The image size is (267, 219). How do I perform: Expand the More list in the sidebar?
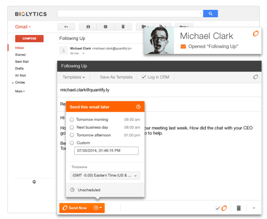point(20,91)
